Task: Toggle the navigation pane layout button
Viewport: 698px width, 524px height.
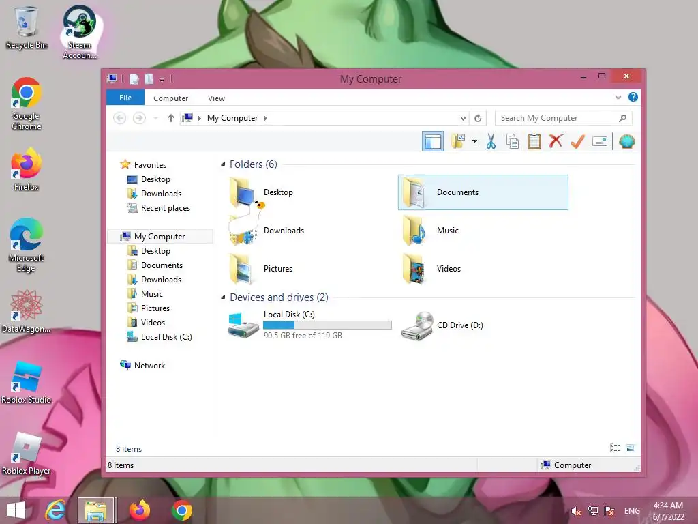Action: tap(433, 142)
